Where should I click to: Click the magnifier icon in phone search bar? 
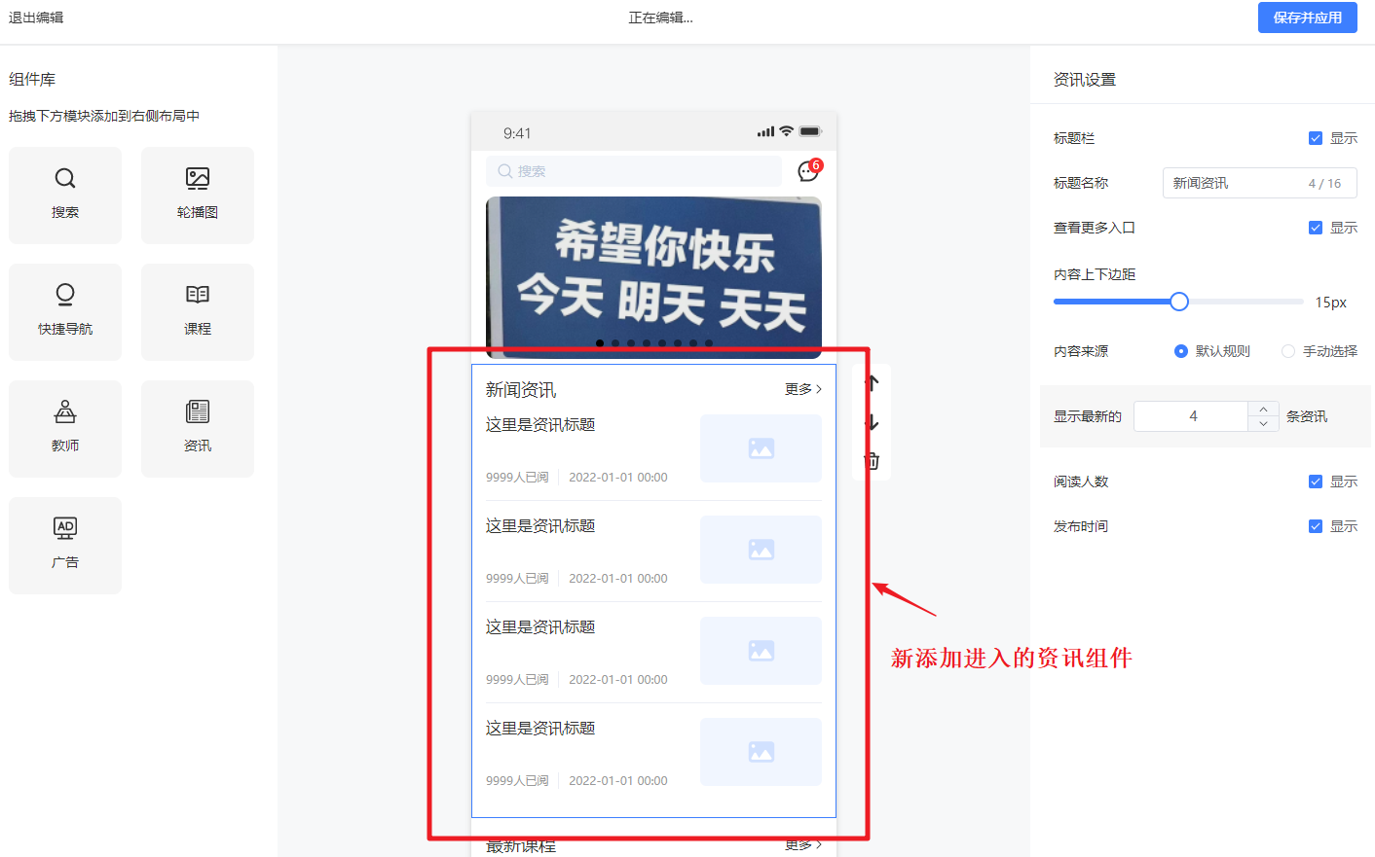(x=504, y=171)
